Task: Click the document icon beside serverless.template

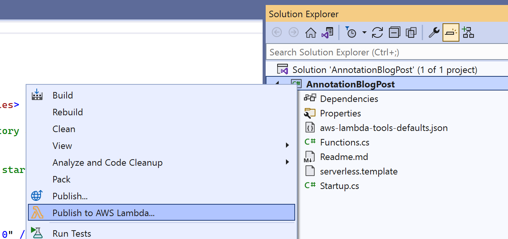Action: pos(310,171)
